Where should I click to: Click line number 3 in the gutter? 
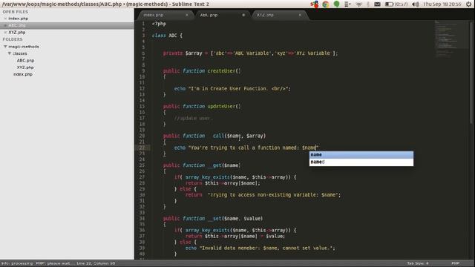143,36
